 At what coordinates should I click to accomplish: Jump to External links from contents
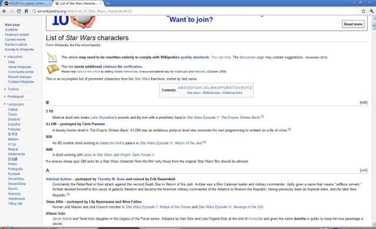[x=233, y=93]
